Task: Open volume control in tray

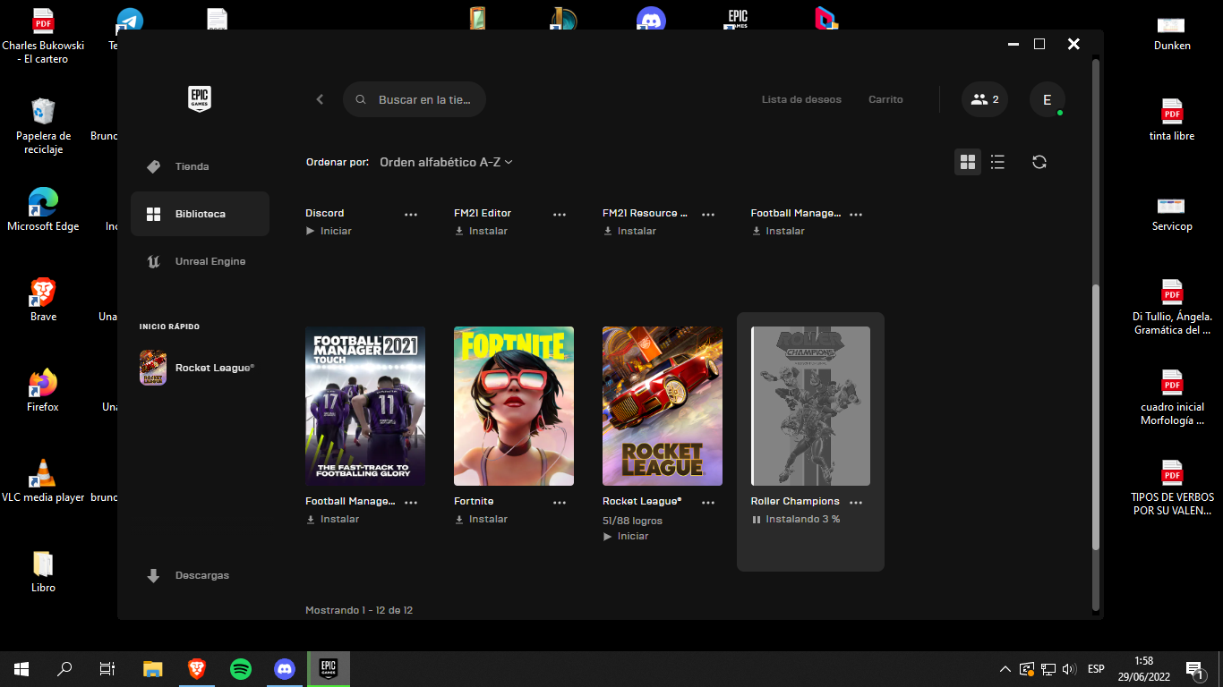Action: pos(1069,669)
